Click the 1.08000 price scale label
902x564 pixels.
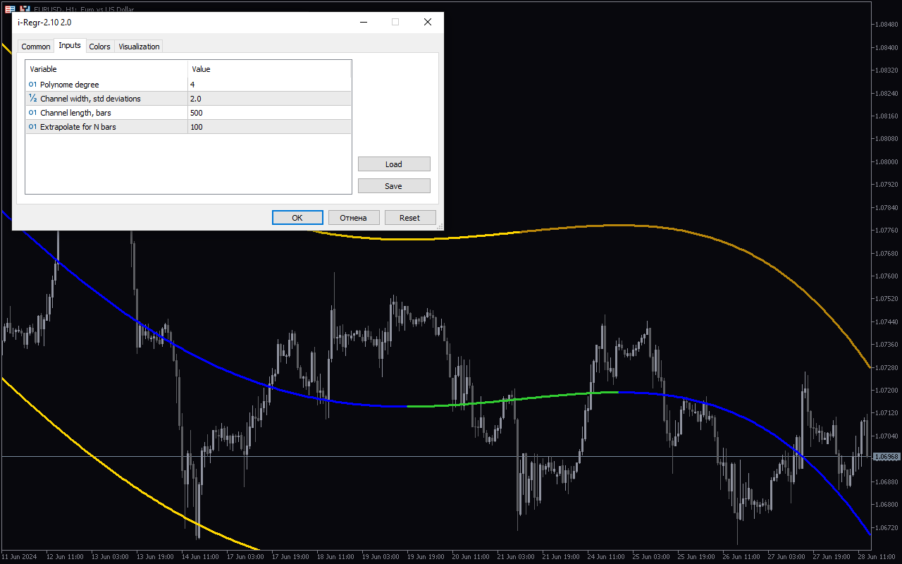[886, 161]
